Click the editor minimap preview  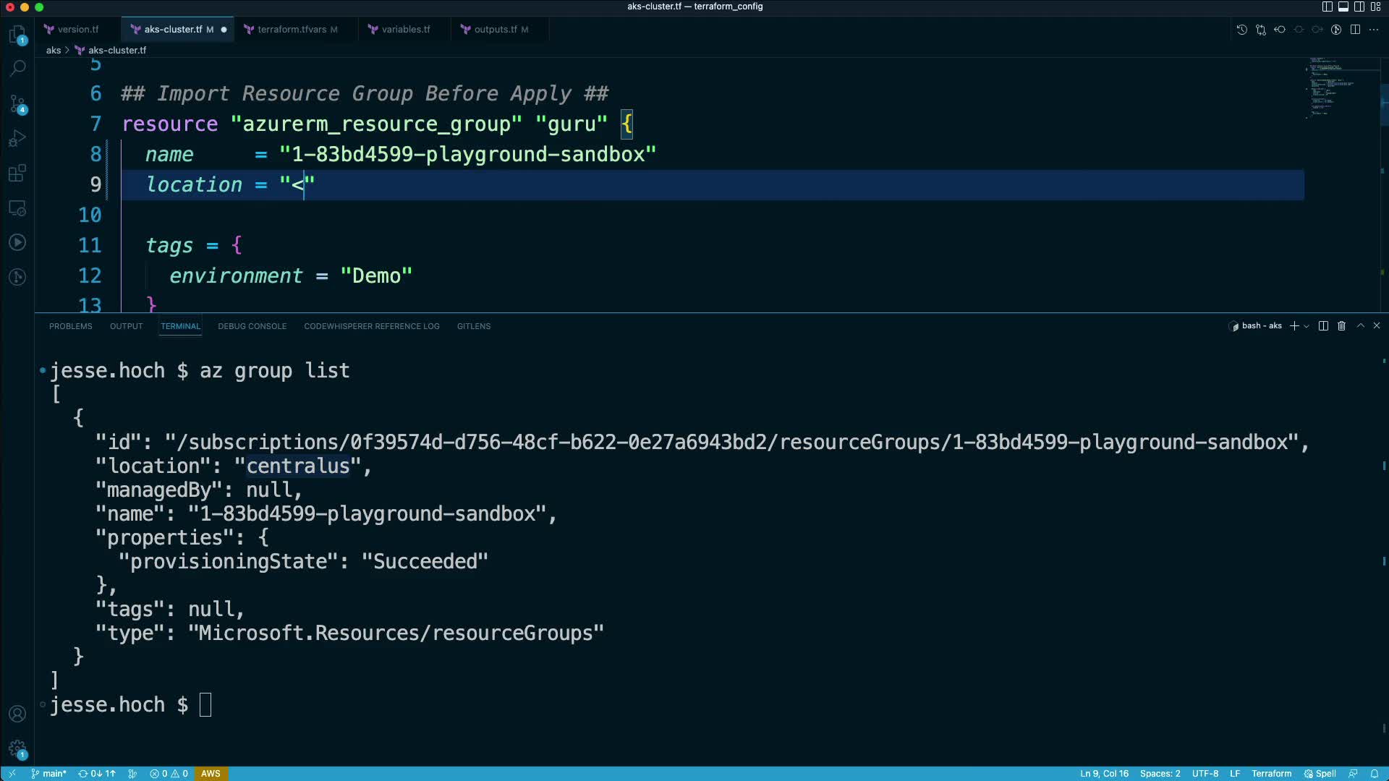[1331, 87]
